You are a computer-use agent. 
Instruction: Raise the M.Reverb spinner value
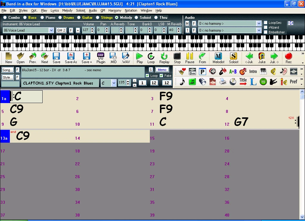click(179, 29)
